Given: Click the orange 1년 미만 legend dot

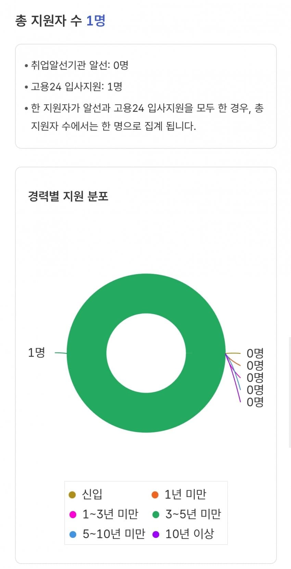Looking at the screenshot, I should (155, 495).
